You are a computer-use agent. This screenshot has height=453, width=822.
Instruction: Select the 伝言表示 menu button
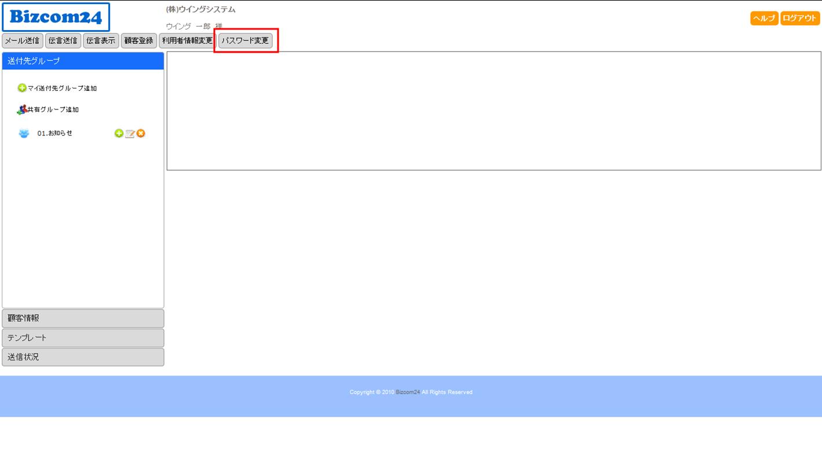(x=101, y=40)
